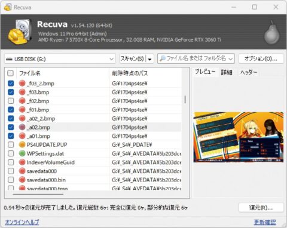
Task: Click the 更新確認 update link
Action: click(x=265, y=222)
